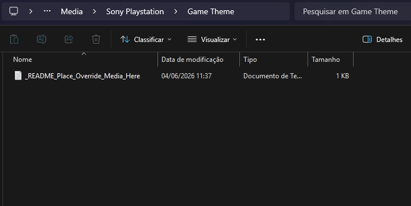Go to the Media folder breadcrumb
The width and height of the screenshot is (411, 206).
pyautogui.click(x=72, y=11)
